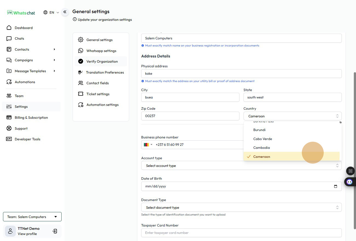Click the Taxpayer Card Number field

click(x=241, y=233)
